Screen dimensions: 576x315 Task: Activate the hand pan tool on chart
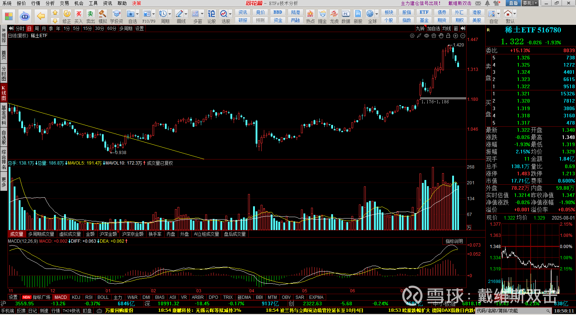tap(441, 36)
